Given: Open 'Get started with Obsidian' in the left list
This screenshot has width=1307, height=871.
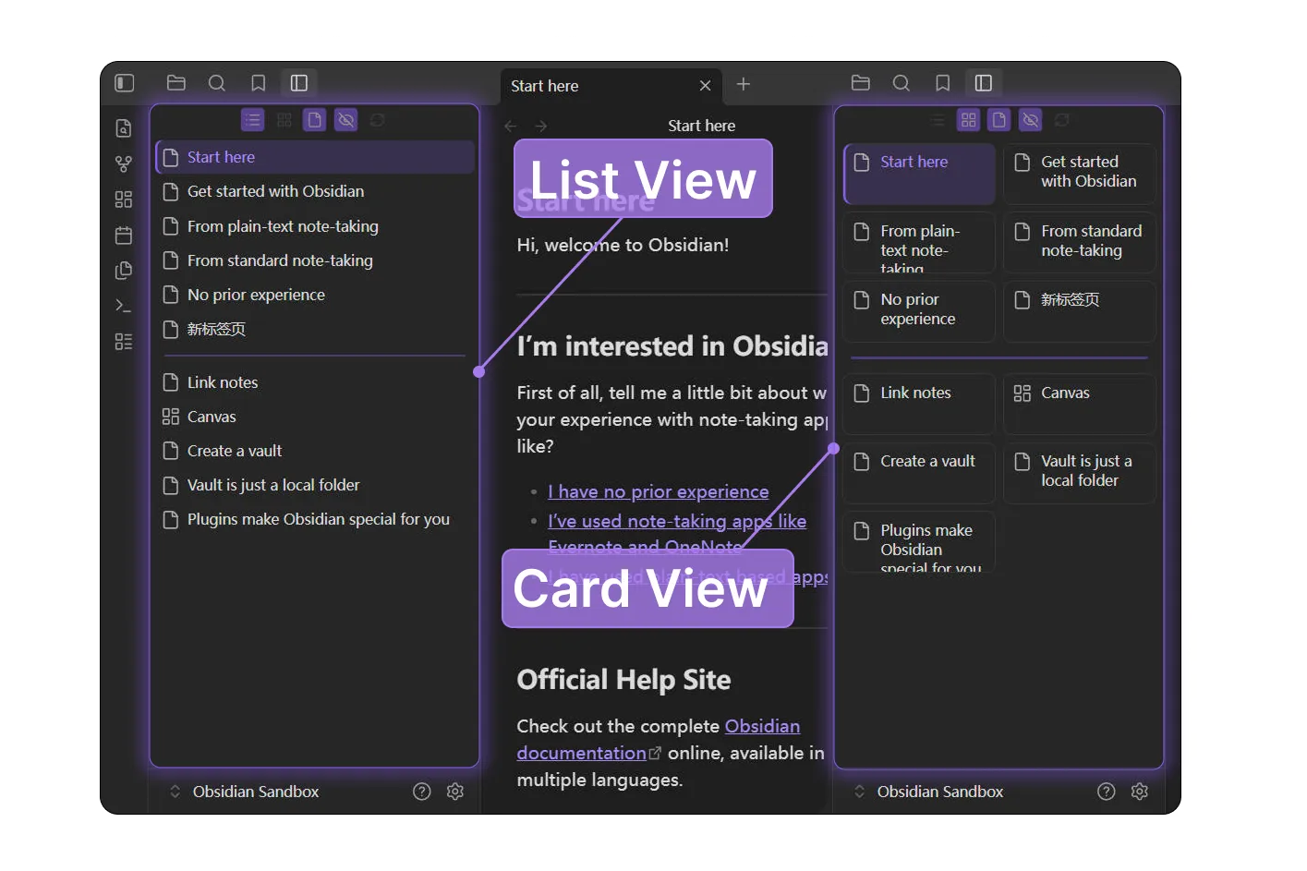Looking at the screenshot, I should click(315, 191).
